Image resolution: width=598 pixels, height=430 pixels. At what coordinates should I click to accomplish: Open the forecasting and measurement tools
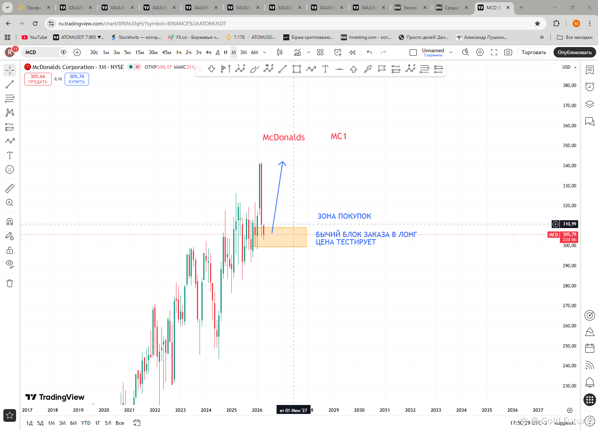(x=10, y=127)
